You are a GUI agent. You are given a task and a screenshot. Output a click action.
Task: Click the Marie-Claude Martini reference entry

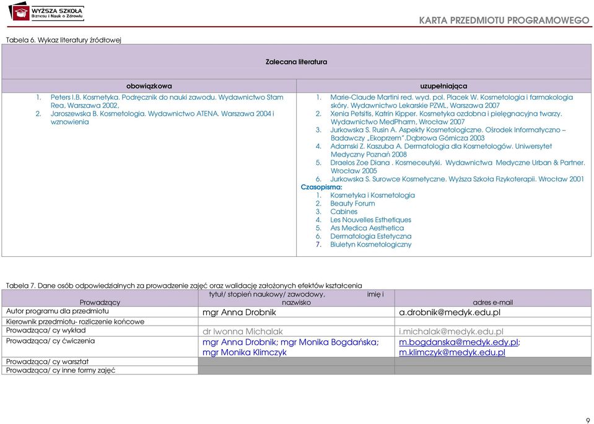(451, 102)
